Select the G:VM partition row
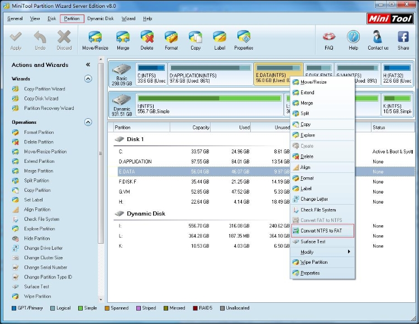419x324 pixels. coord(266,192)
